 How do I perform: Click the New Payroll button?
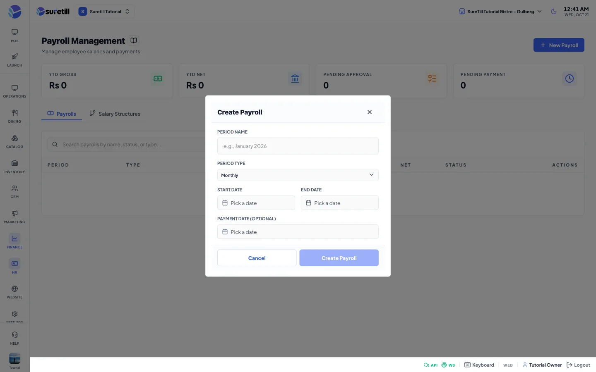[x=559, y=45]
